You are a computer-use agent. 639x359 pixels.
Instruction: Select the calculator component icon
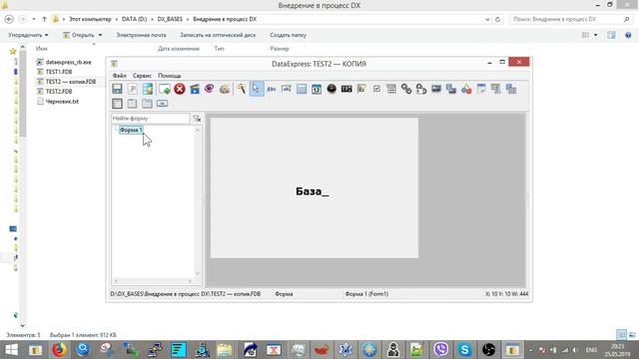coord(302,89)
